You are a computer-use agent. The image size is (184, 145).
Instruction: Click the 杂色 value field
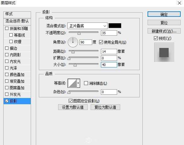tap(109, 92)
